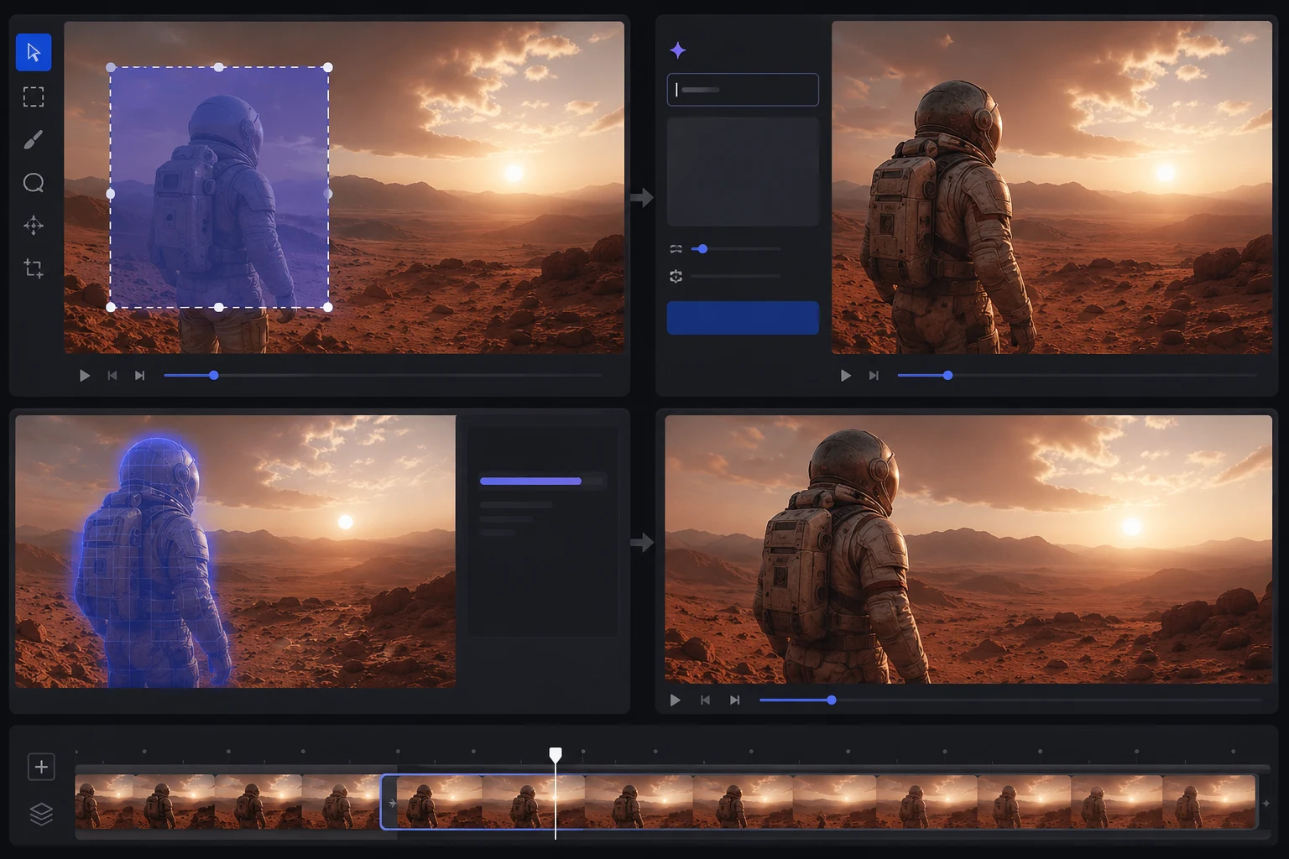
Task: Click the gear-chip icon beside second settings slider
Action: (676, 276)
